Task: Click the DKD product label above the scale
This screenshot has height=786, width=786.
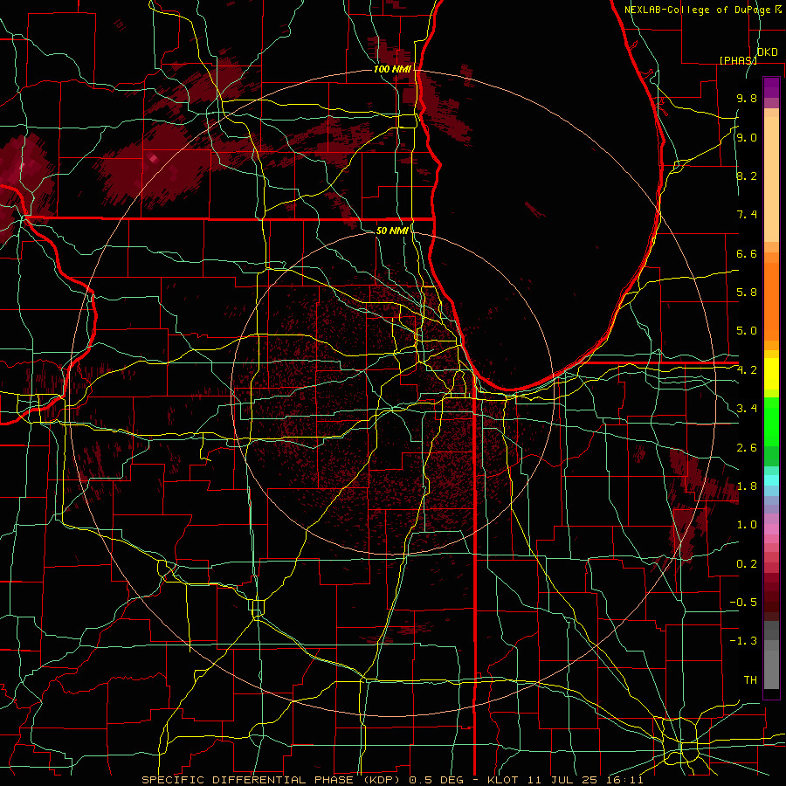Action: coord(767,52)
